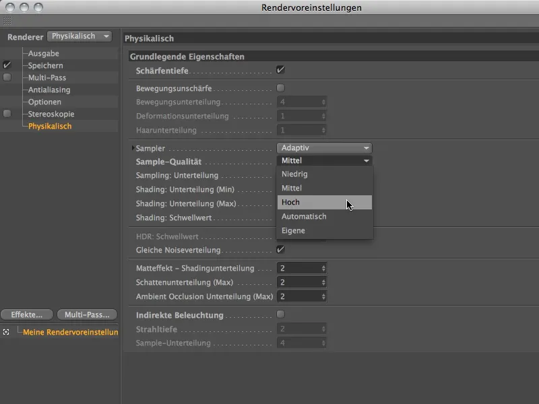Toggle the Schärfentiefe checkbox
539x404 pixels.
pos(280,70)
